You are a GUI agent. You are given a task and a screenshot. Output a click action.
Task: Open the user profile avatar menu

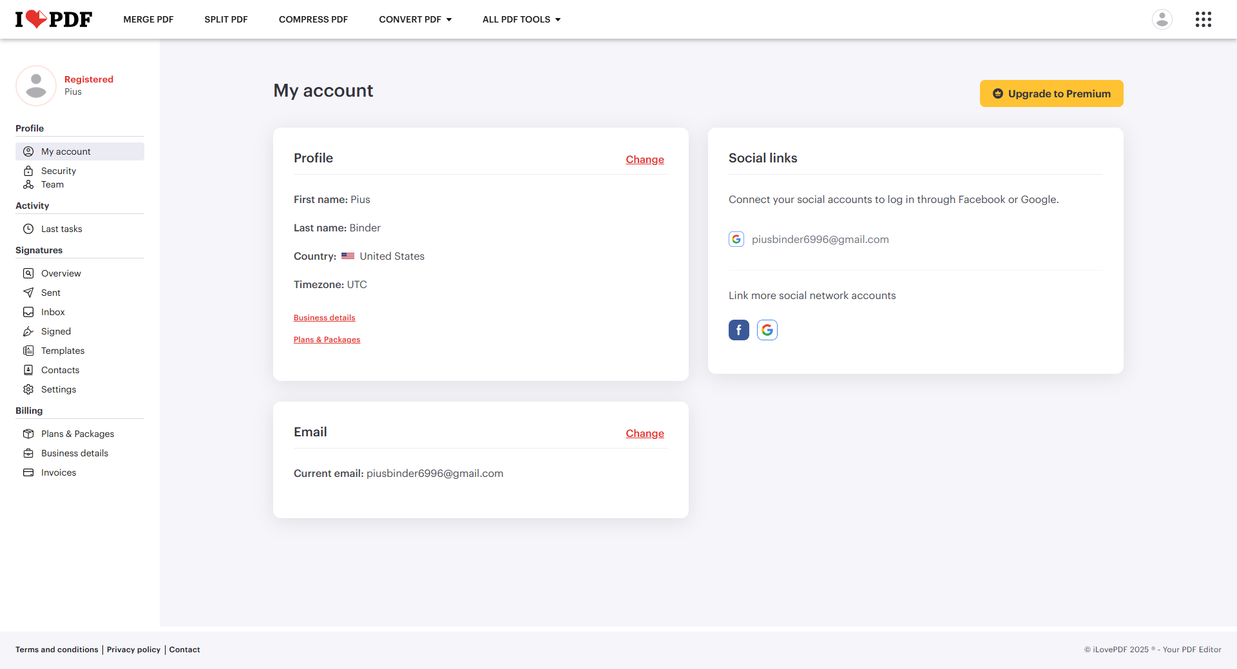(x=1162, y=19)
